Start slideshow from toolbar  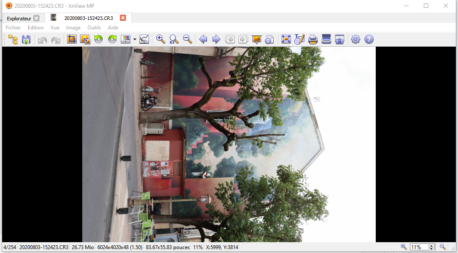(256, 39)
